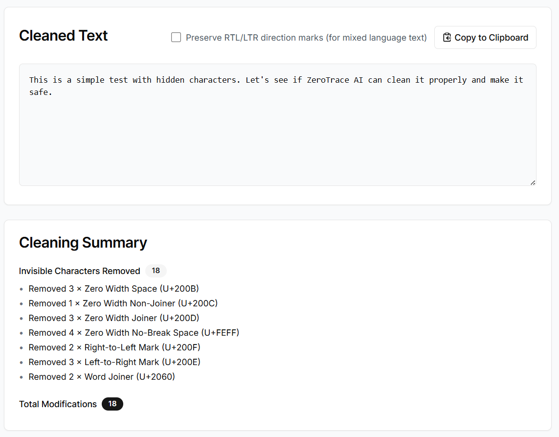Select the Left-to-Right Mark (U+200E) entry

click(x=114, y=362)
